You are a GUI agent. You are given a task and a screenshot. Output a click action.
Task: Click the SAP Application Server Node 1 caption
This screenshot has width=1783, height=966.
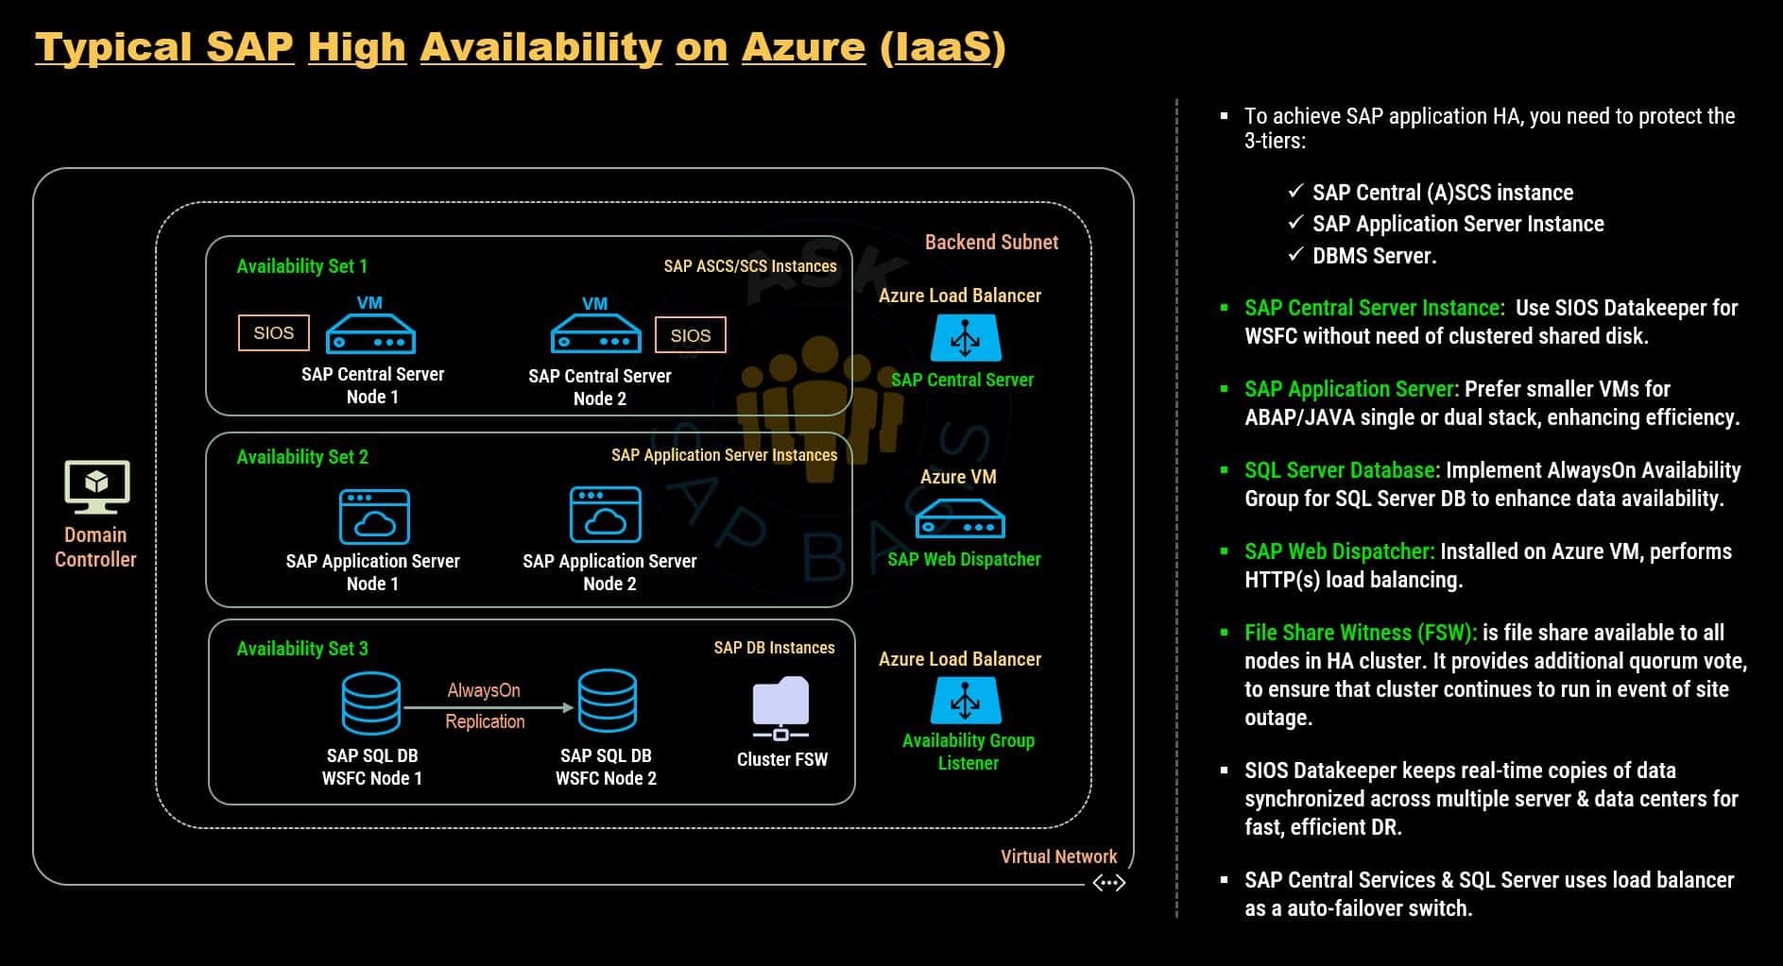tap(372, 572)
